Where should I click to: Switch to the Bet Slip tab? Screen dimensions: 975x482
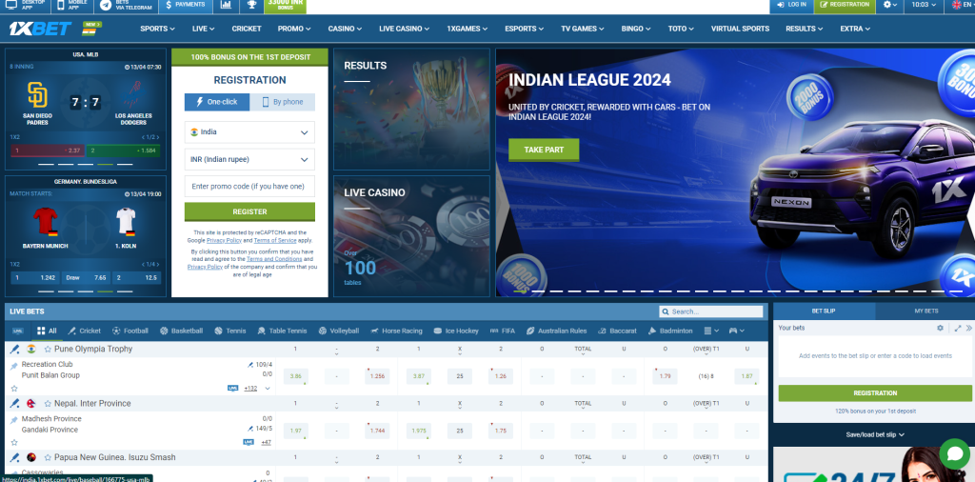pos(824,311)
